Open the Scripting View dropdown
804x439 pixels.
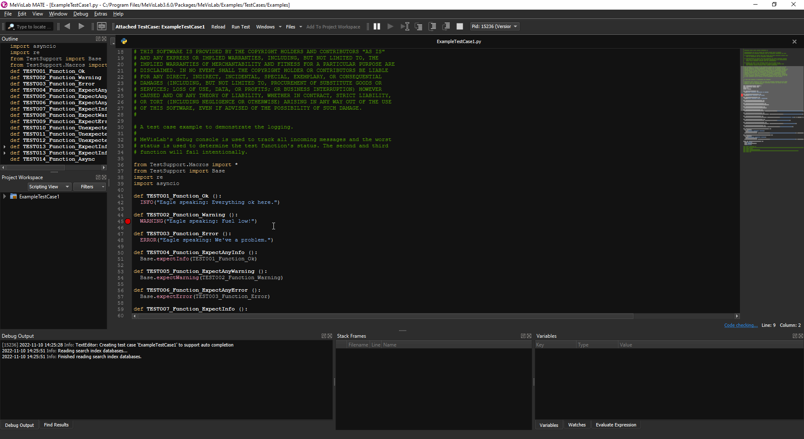click(x=49, y=187)
